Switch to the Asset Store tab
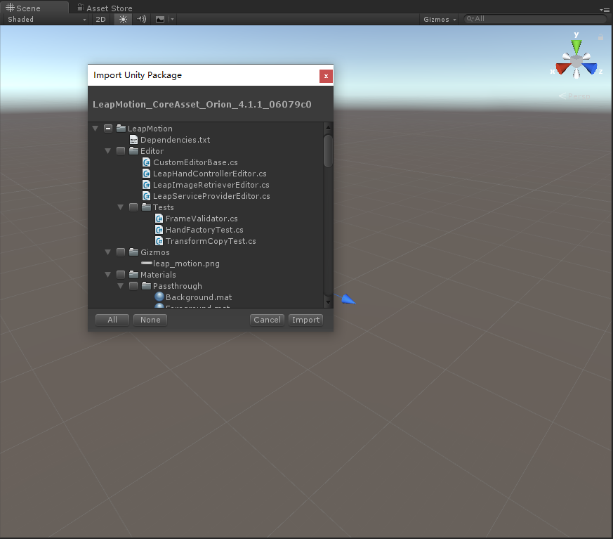The height and width of the screenshot is (539, 613). click(105, 8)
